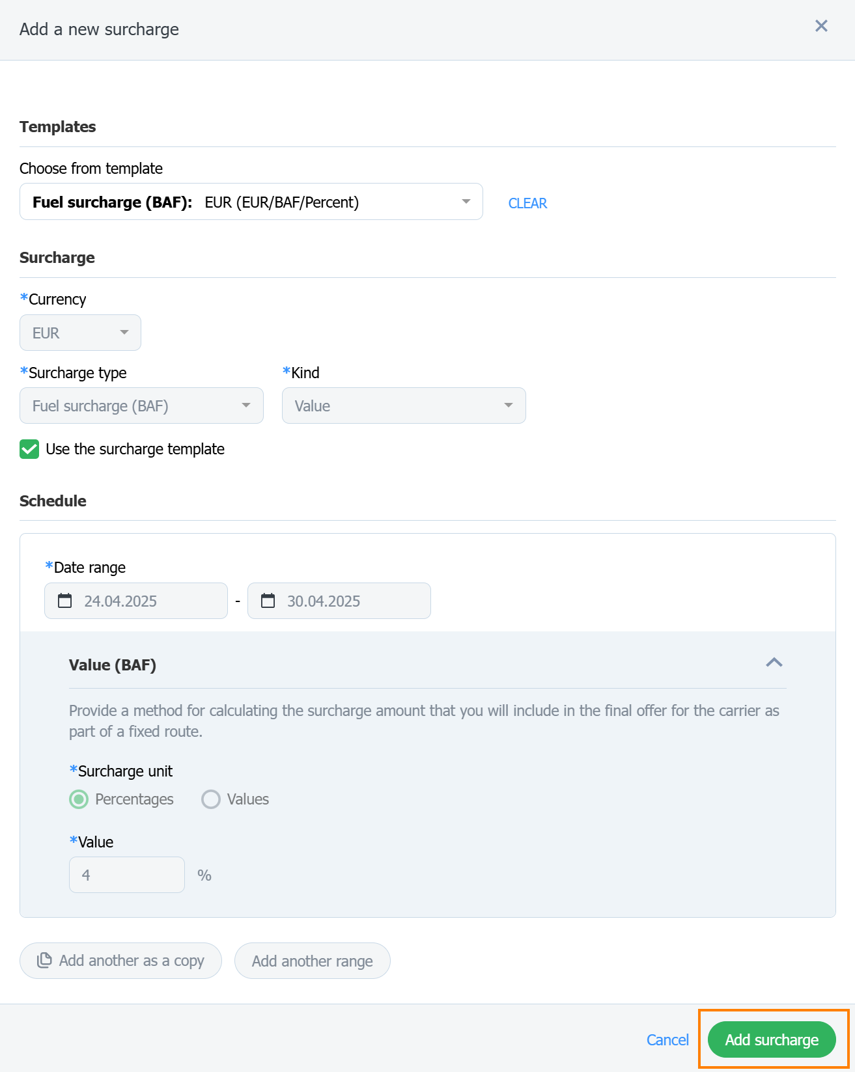Click calendar icon of end date
The width and height of the screenshot is (855, 1072).
(268, 601)
